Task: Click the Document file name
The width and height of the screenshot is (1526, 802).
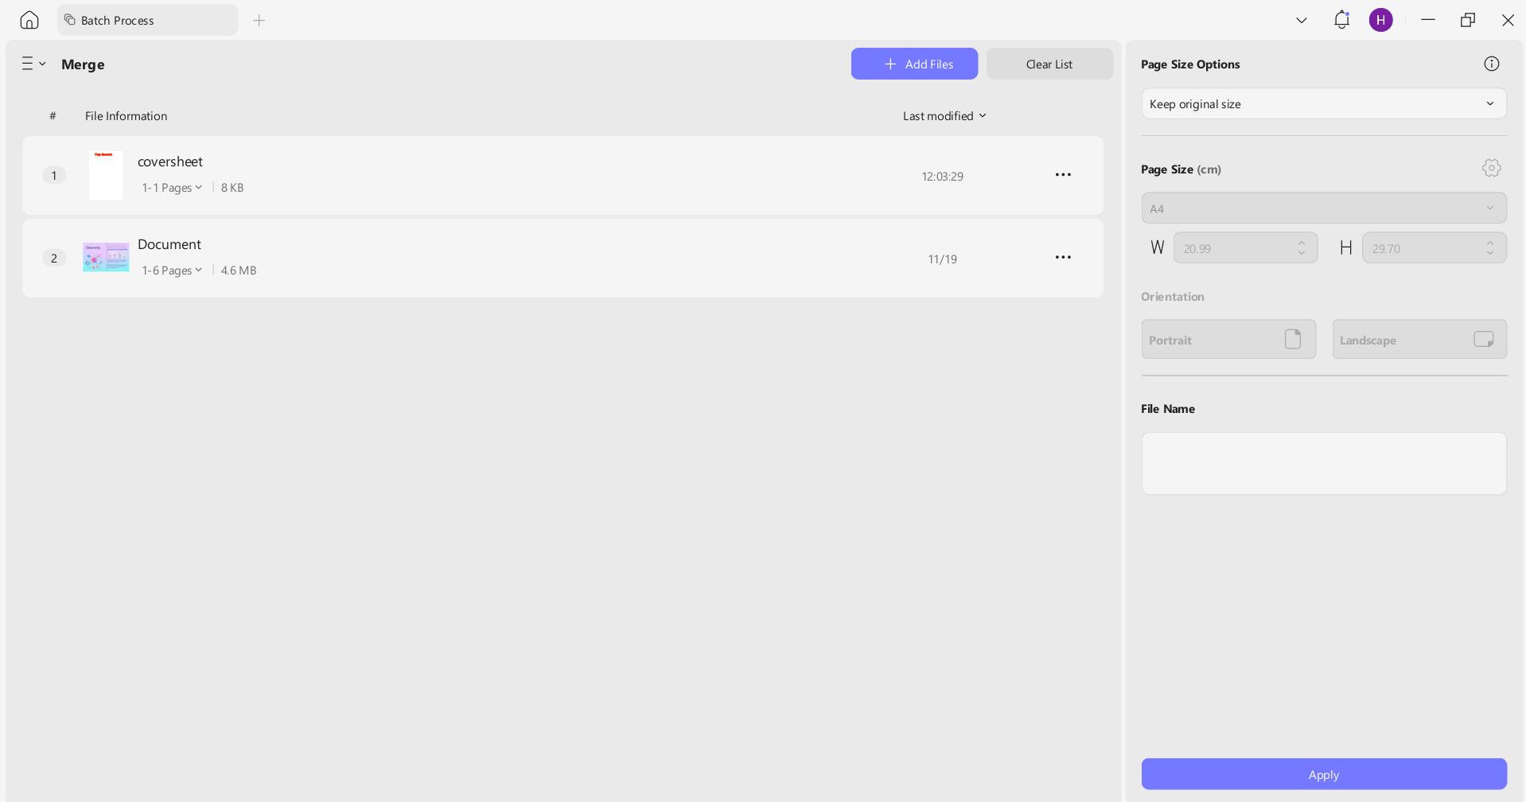Action: coord(169,244)
